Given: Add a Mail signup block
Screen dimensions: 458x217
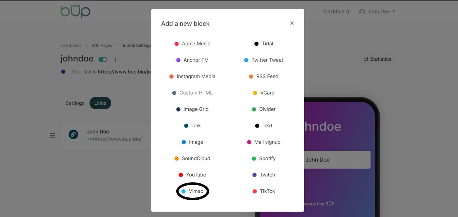Looking at the screenshot, I should click(x=263, y=142).
